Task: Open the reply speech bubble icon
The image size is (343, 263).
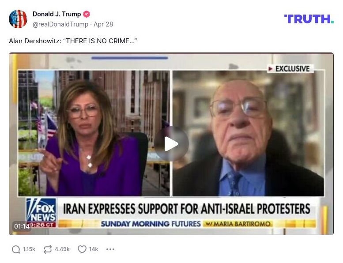Action: tap(16, 249)
